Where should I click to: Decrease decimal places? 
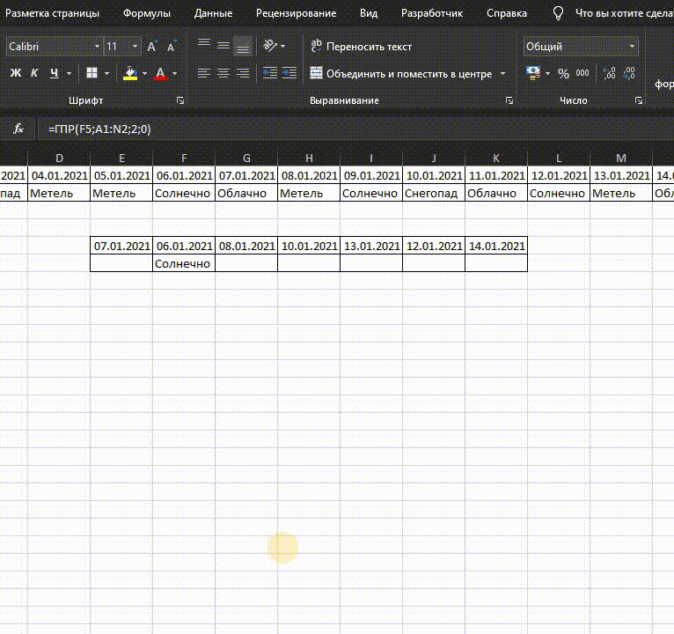[629, 73]
